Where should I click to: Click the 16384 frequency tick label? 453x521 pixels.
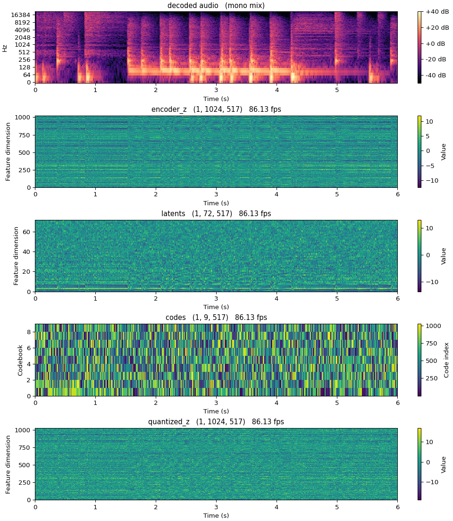tap(21, 15)
